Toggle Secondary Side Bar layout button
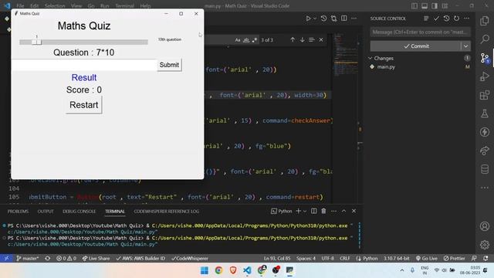 coord(435,5)
